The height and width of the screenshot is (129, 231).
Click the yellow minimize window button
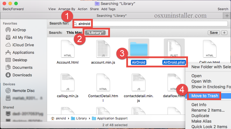point(10,3)
